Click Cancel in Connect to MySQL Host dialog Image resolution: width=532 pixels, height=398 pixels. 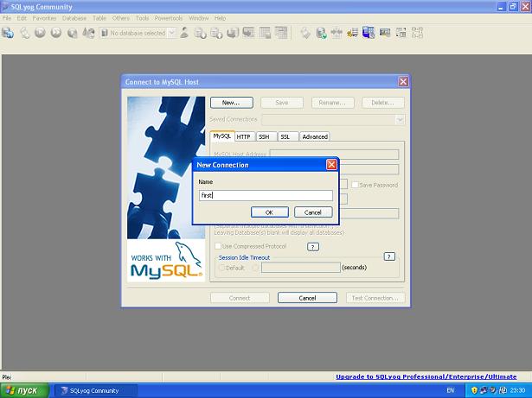tap(307, 298)
